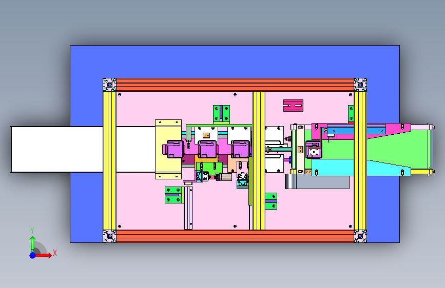Select the bottom orange extrusion beam

[x=235, y=236]
